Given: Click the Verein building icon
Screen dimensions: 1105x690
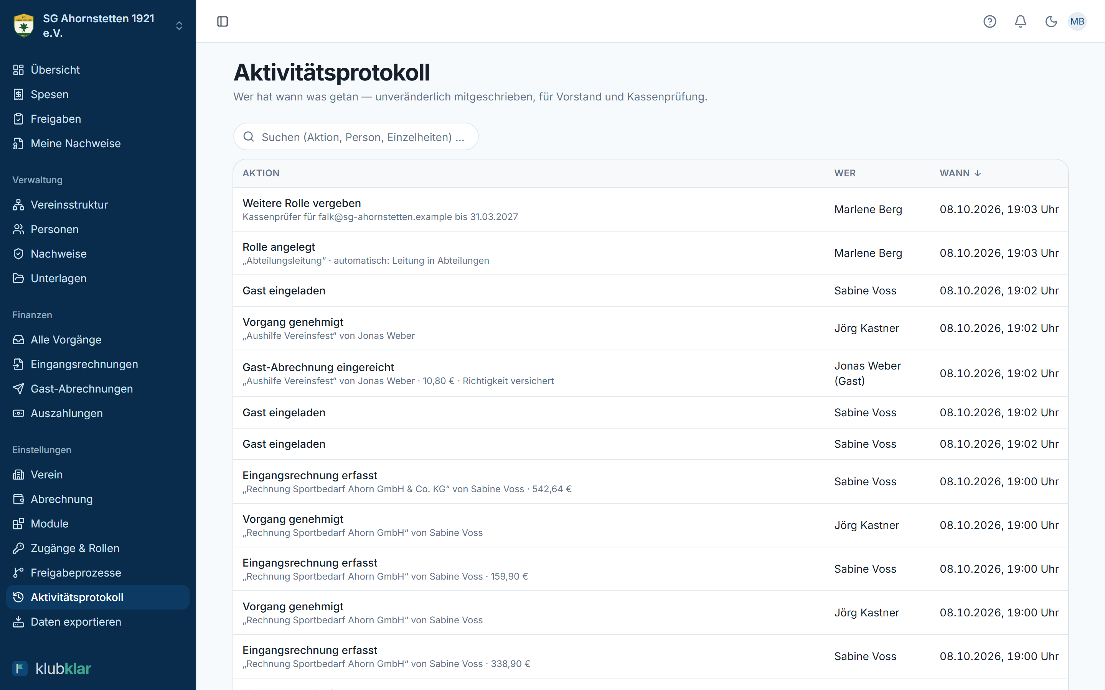Looking at the screenshot, I should click(x=18, y=475).
